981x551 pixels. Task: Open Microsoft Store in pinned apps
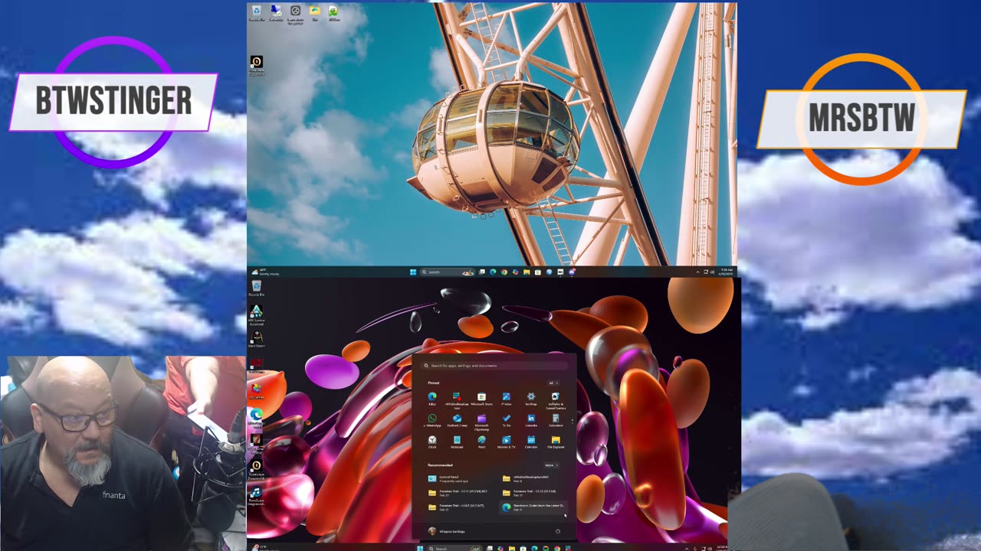click(x=481, y=399)
